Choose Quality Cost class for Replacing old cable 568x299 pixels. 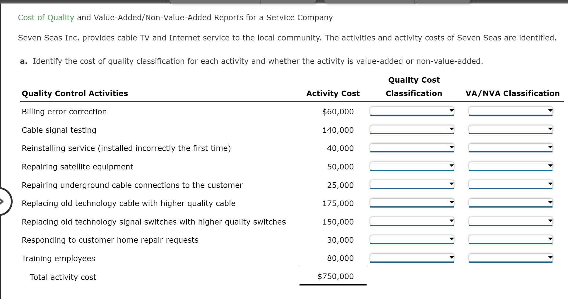tap(412, 203)
